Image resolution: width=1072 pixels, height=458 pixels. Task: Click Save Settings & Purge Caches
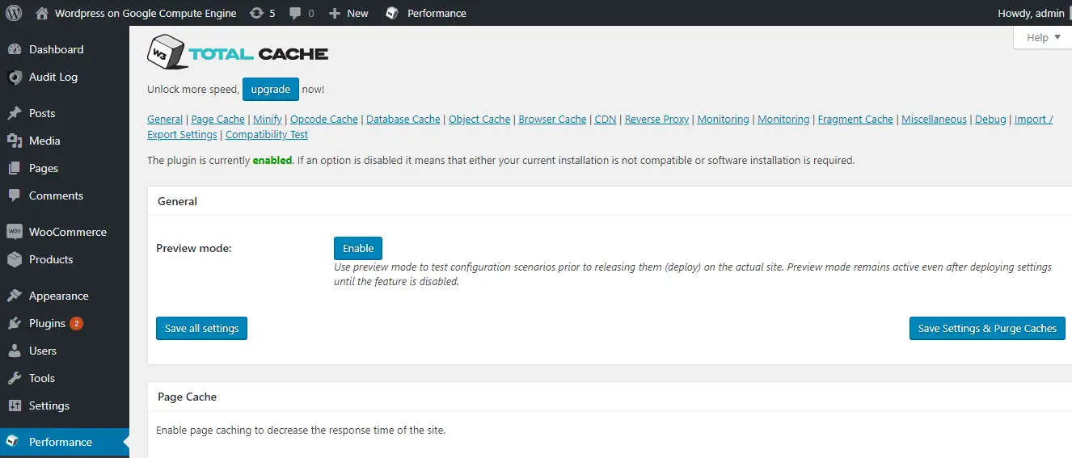point(987,328)
